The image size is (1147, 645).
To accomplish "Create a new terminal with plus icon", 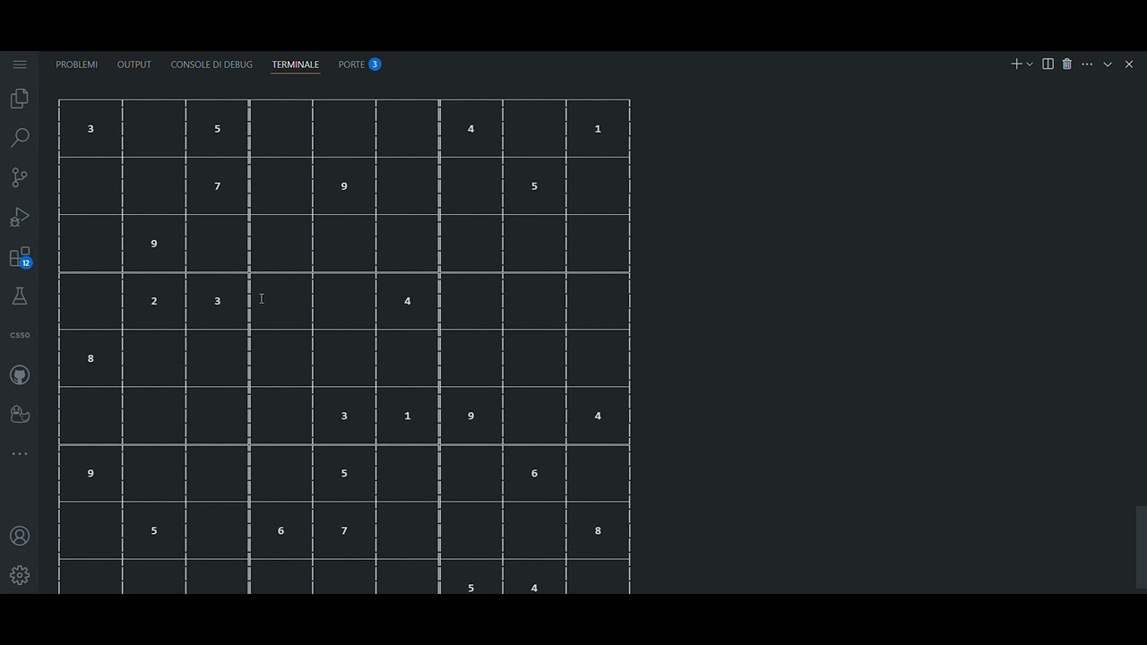I will pos(1016,64).
